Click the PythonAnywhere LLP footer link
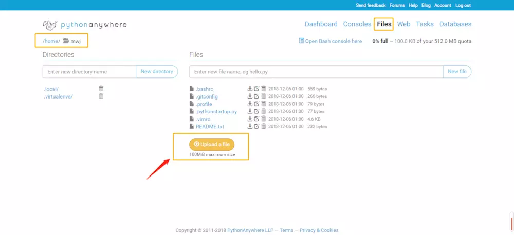 pyautogui.click(x=250, y=230)
